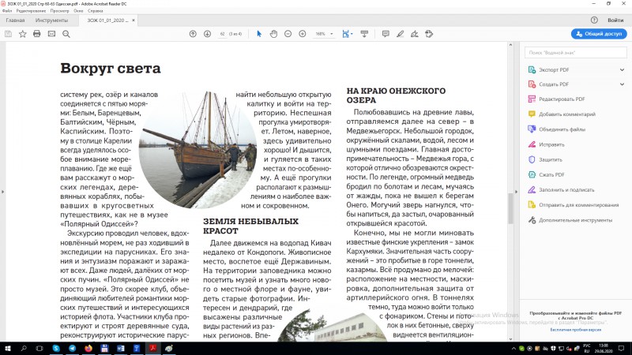Open the sign document tool
This screenshot has height=355, width=632.
tap(414, 34)
